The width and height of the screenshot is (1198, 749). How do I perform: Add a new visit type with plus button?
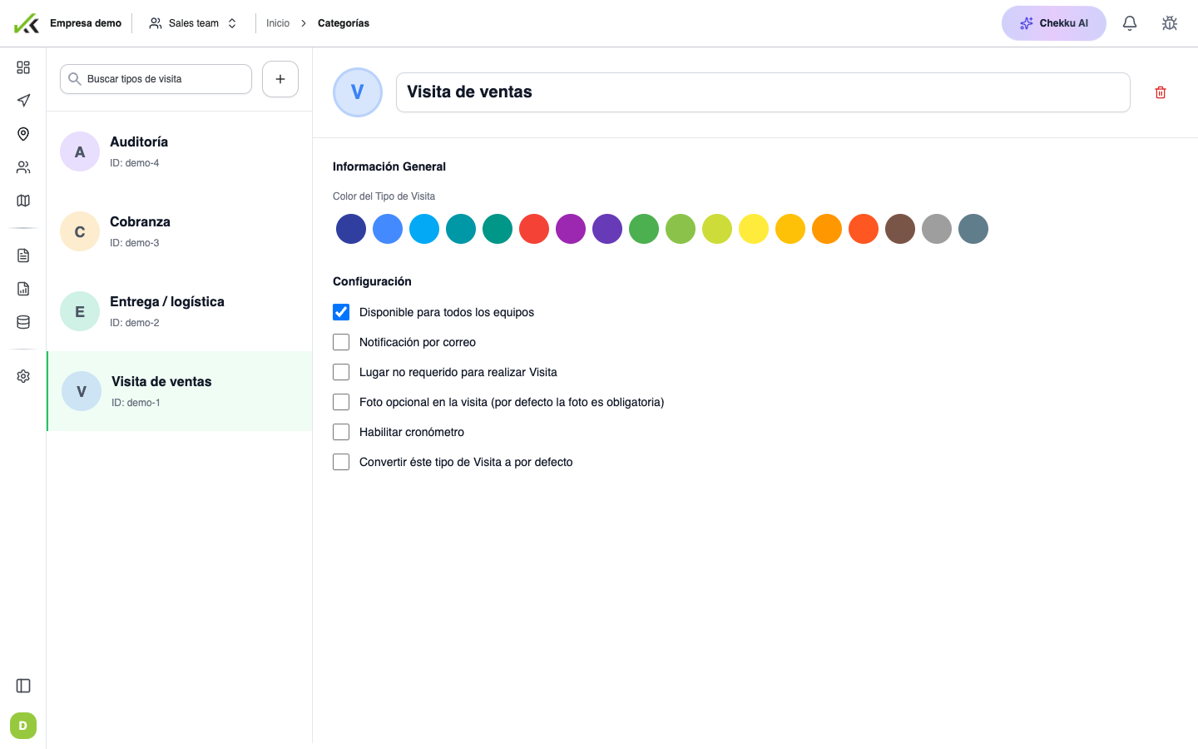pos(280,79)
